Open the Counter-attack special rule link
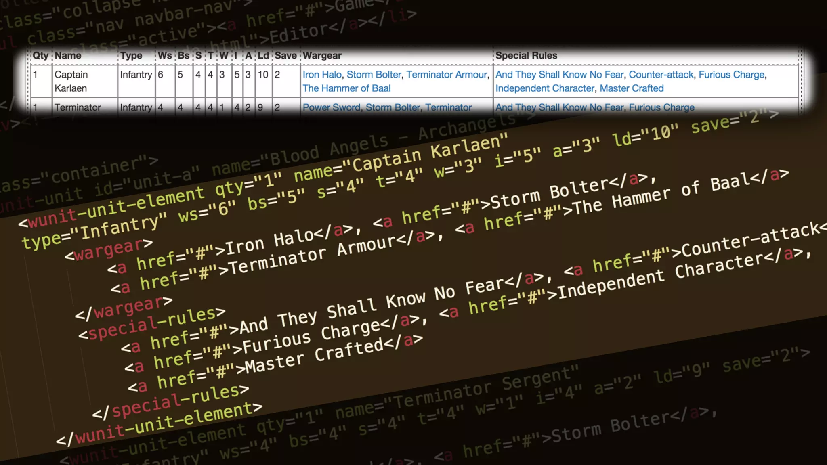The height and width of the screenshot is (465, 827). pyautogui.click(x=661, y=75)
